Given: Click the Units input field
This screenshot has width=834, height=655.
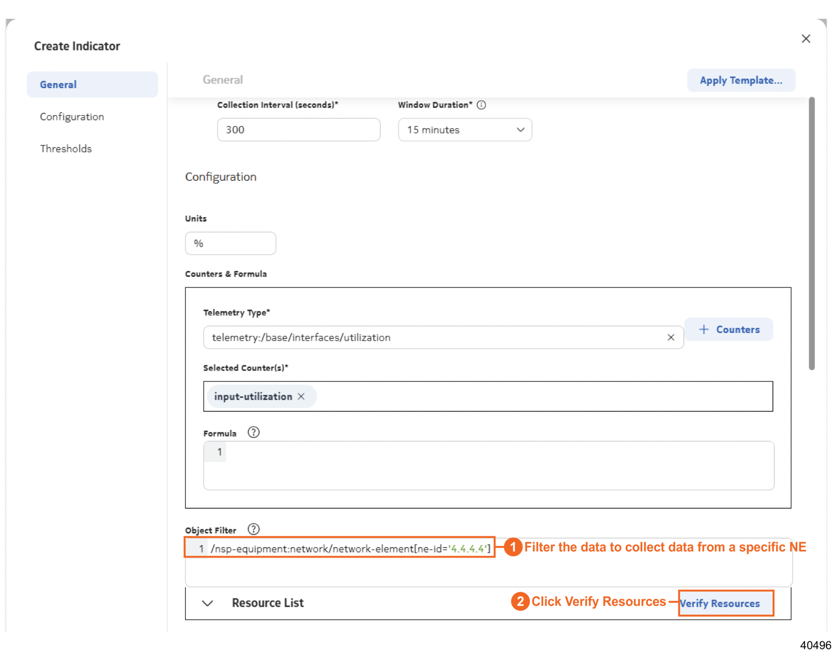Looking at the screenshot, I should (230, 243).
